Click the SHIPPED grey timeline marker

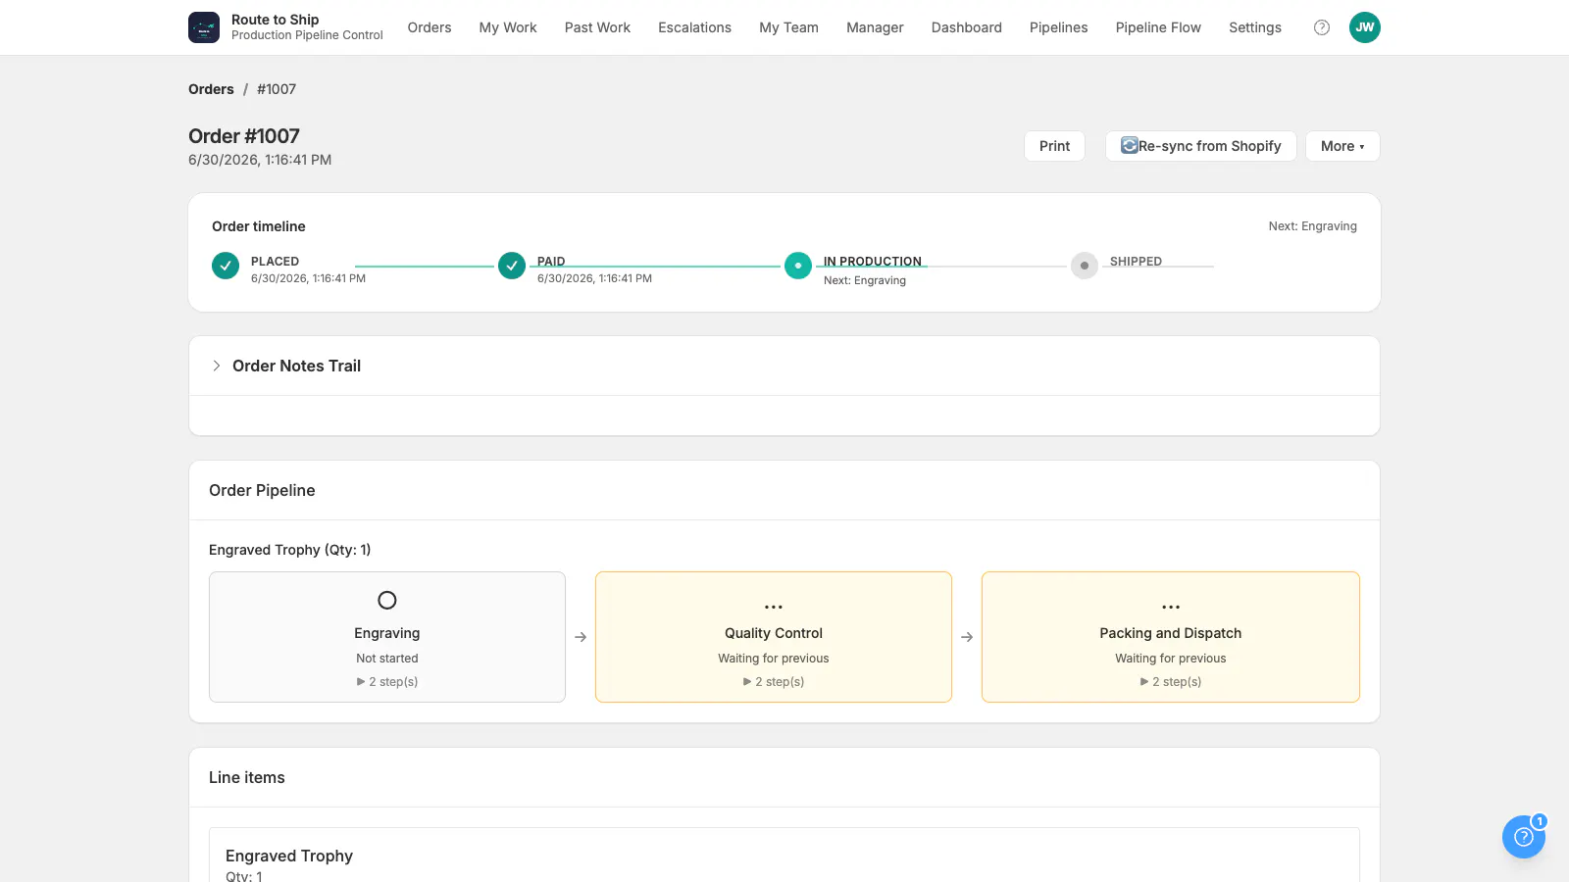(x=1085, y=266)
